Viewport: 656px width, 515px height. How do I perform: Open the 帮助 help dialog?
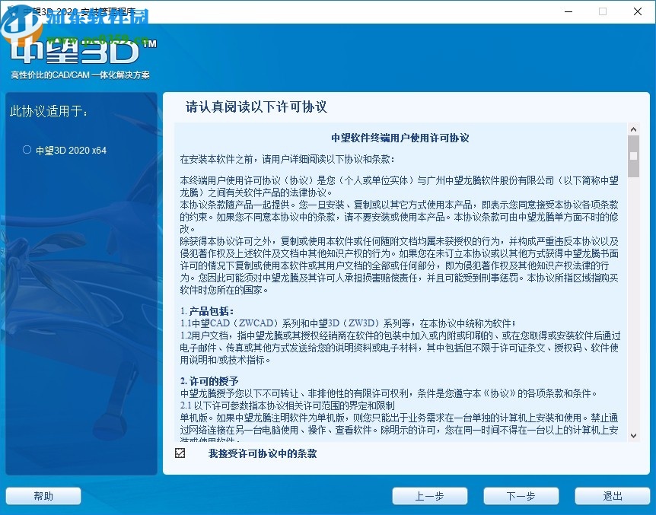pyautogui.click(x=43, y=495)
